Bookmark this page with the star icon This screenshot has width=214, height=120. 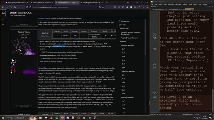pos(103,7)
